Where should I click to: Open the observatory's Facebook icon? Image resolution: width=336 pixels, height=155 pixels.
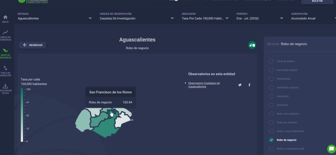[249, 85]
